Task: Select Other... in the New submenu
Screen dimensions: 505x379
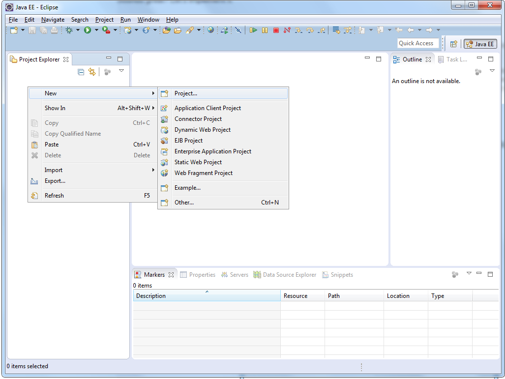Action: (223, 203)
